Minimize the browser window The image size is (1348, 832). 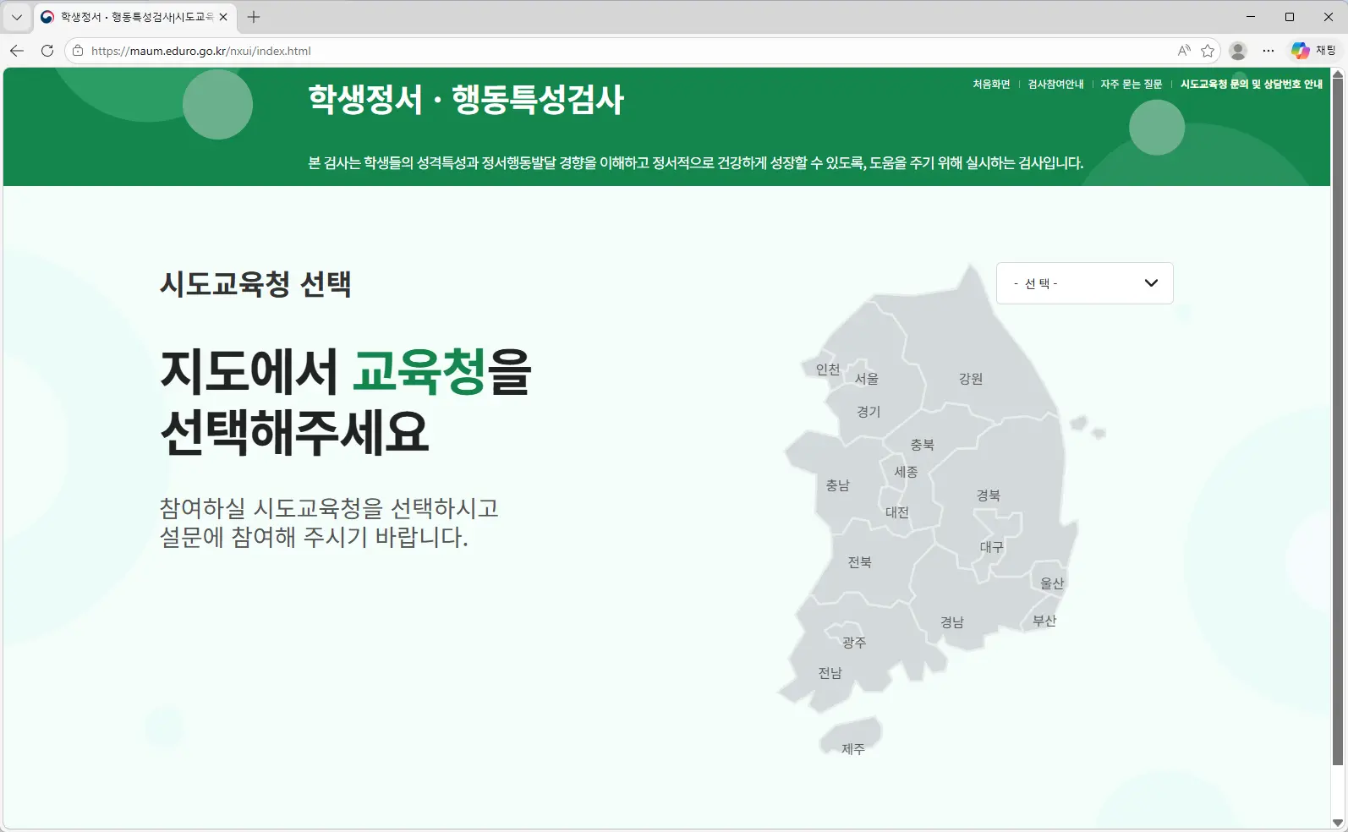[x=1251, y=17]
